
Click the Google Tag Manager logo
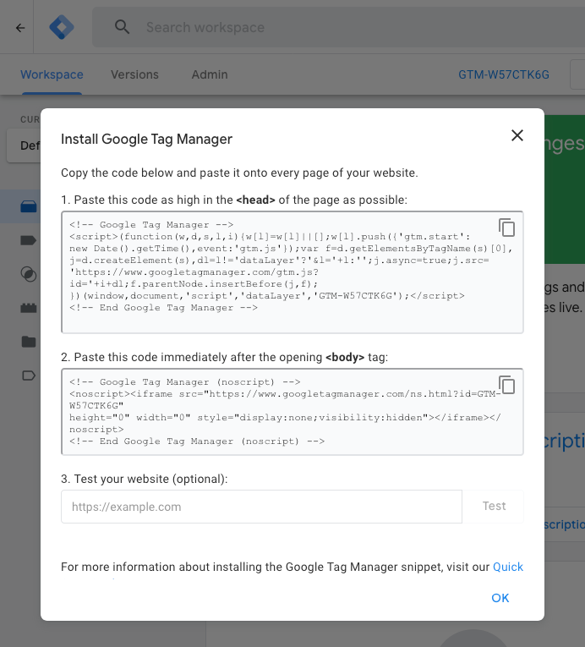point(62,27)
